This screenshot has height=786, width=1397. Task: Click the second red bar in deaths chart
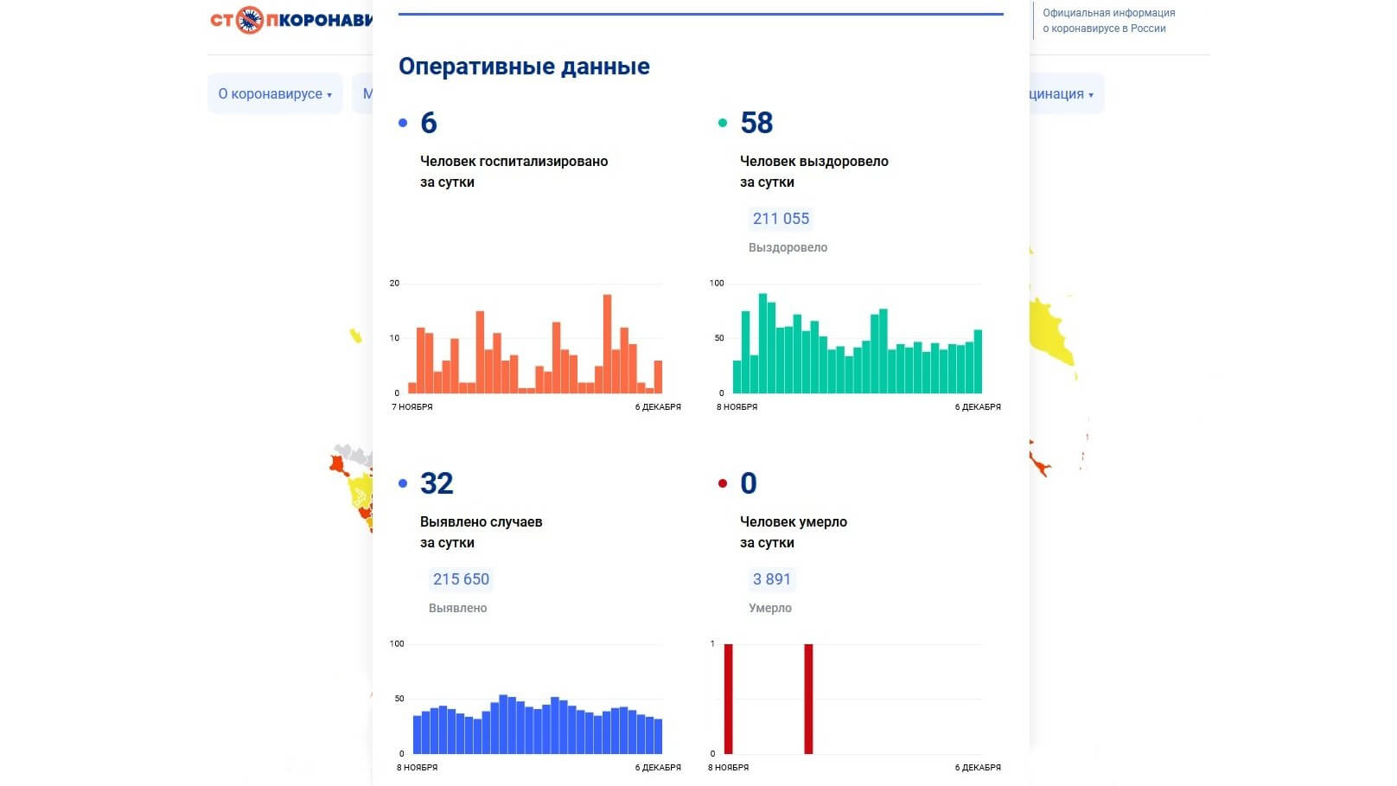[808, 699]
